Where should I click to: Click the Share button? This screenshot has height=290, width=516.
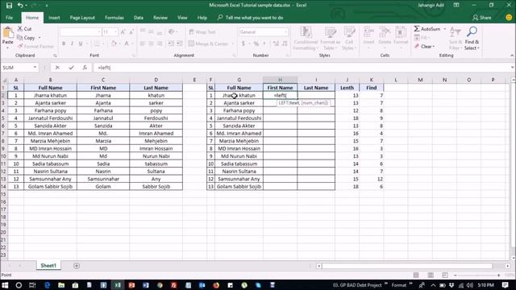click(482, 18)
